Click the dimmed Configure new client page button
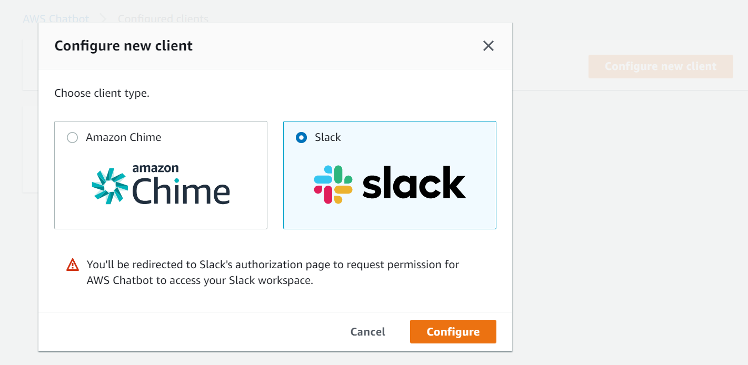Image resolution: width=748 pixels, height=365 pixels. (660, 67)
